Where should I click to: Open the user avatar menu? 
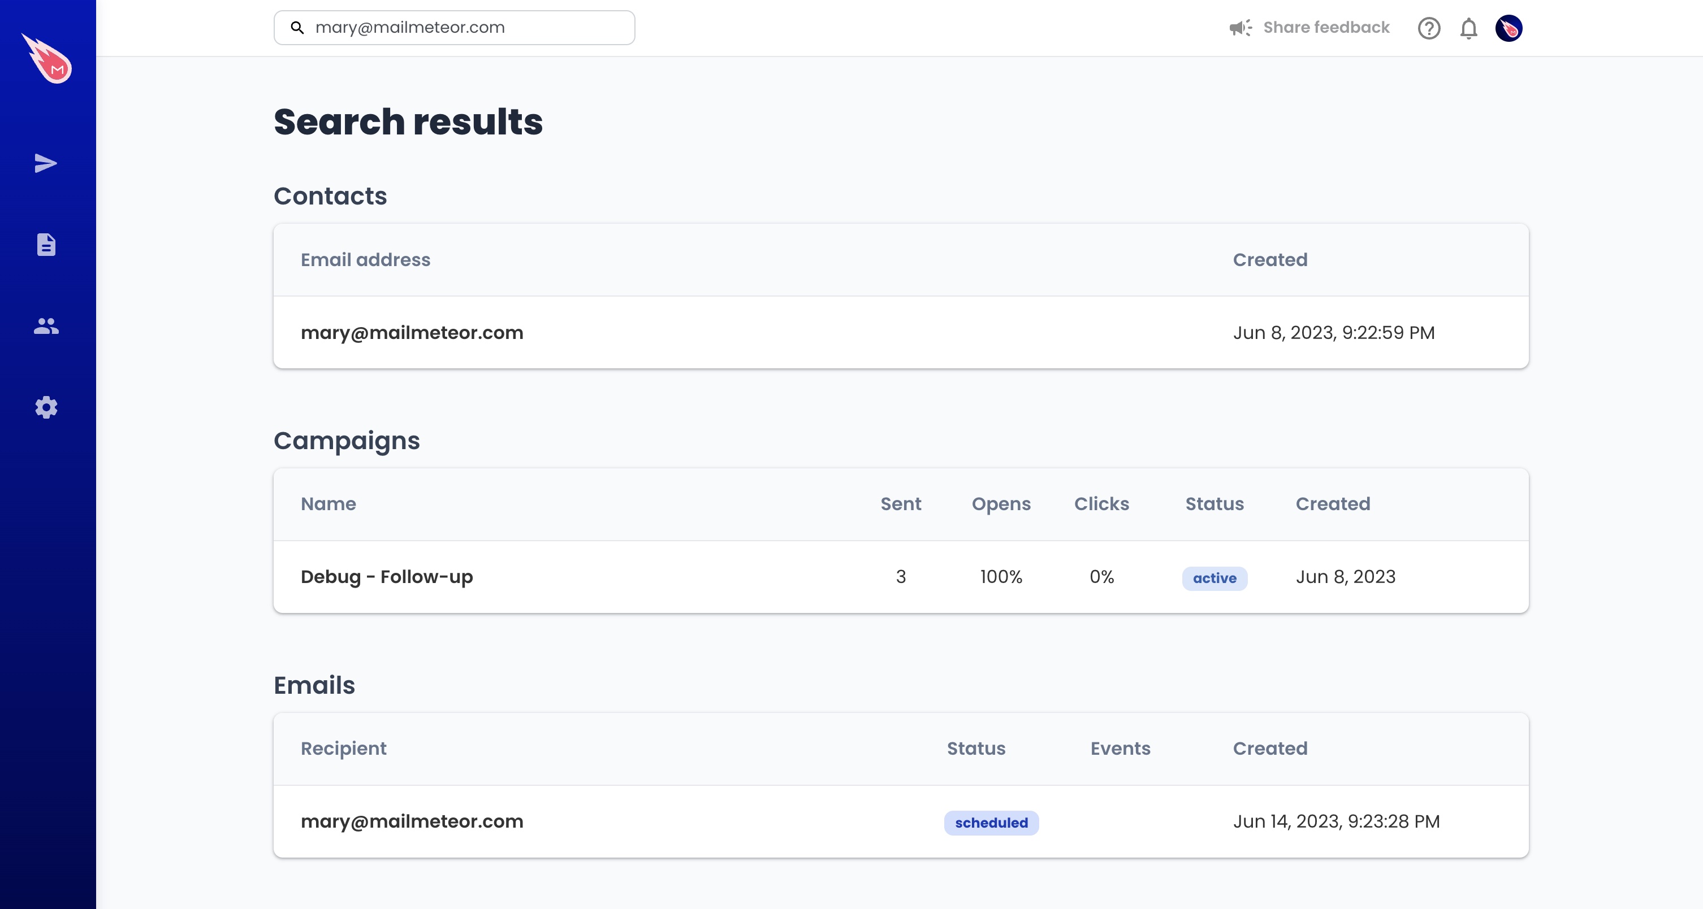1509,28
